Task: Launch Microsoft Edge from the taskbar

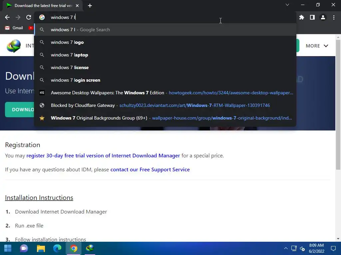Action: 57,248
